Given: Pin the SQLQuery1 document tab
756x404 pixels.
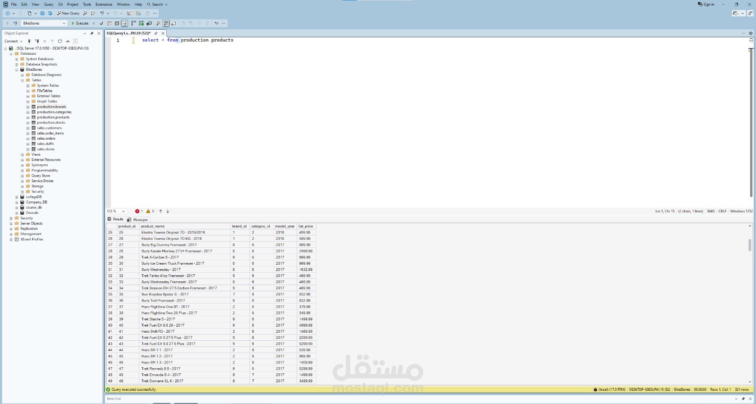Looking at the screenshot, I should tap(156, 33).
